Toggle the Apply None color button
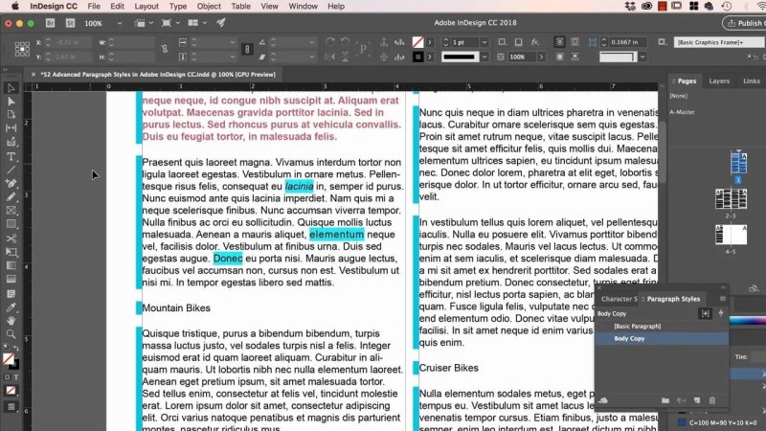Image resolution: width=766 pixels, height=431 pixels. click(x=11, y=391)
